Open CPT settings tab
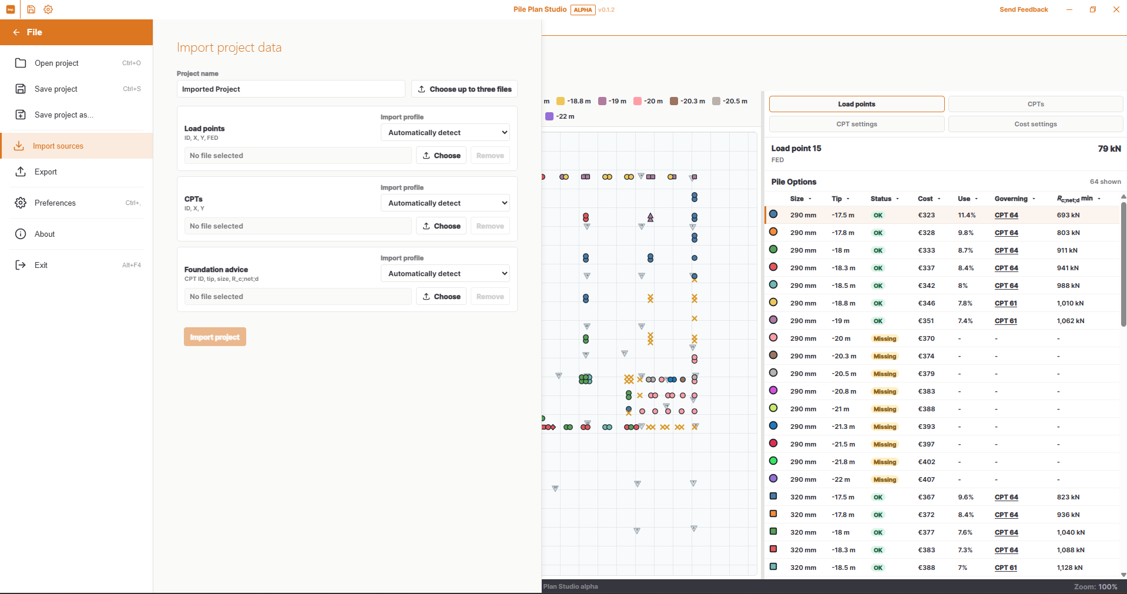Image resolution: width=1127 pixels, height=594 pixels. [857, 124]
